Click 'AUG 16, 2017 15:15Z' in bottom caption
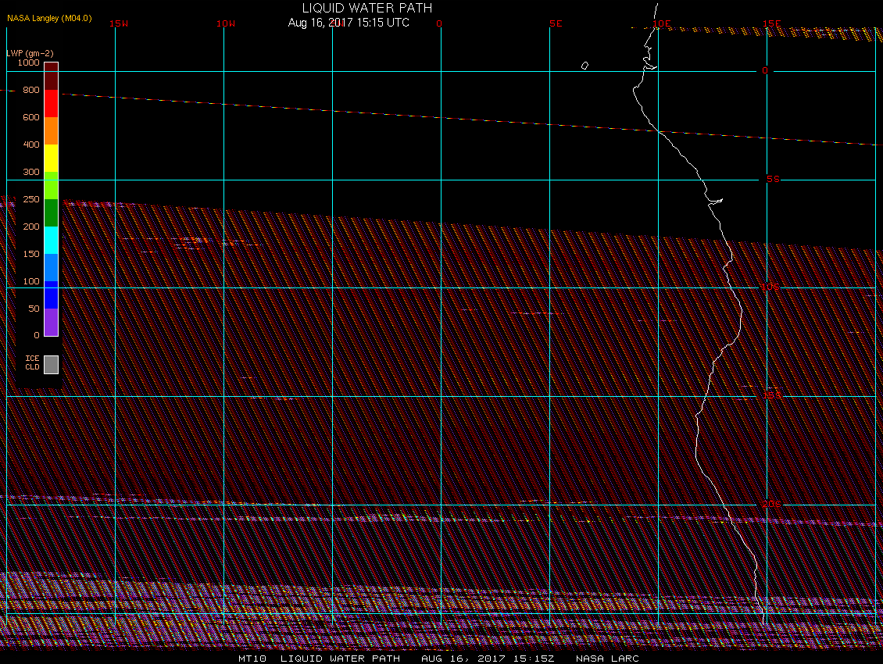 coord(488,659)
